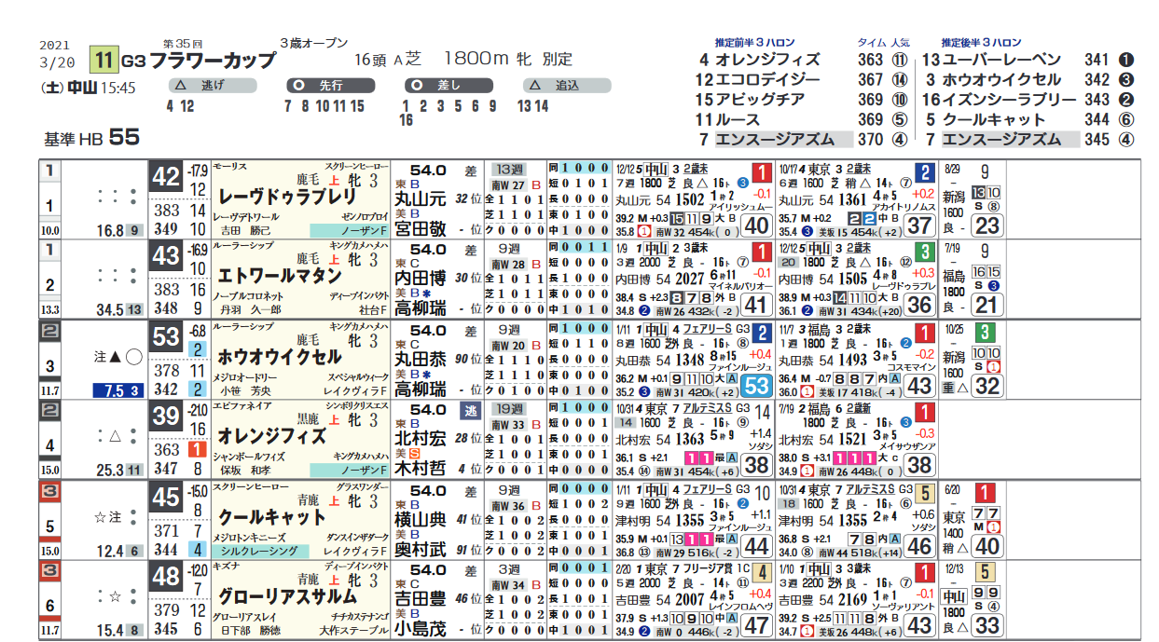1159x642 pixels.
Task: Click 11 ルース in front-half list
Action: [728, 119]
